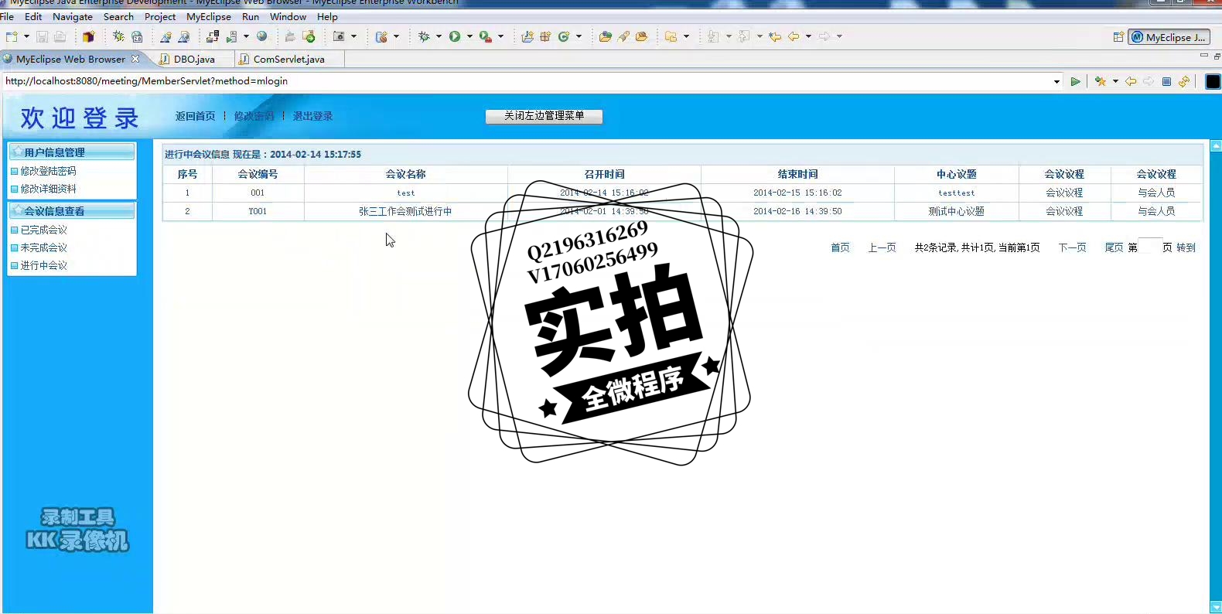This screenshot has height=614, width=1222.
Task: Open 进行中会议 in the sidebar
Action: [x=43, y=265]
